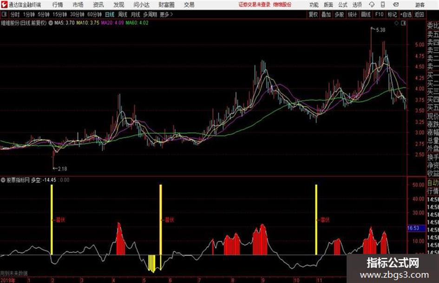The width and height of the screenshot is (439, 283).
Task: Click the 5.38 high price marker
Action: [x=380, y=30]
